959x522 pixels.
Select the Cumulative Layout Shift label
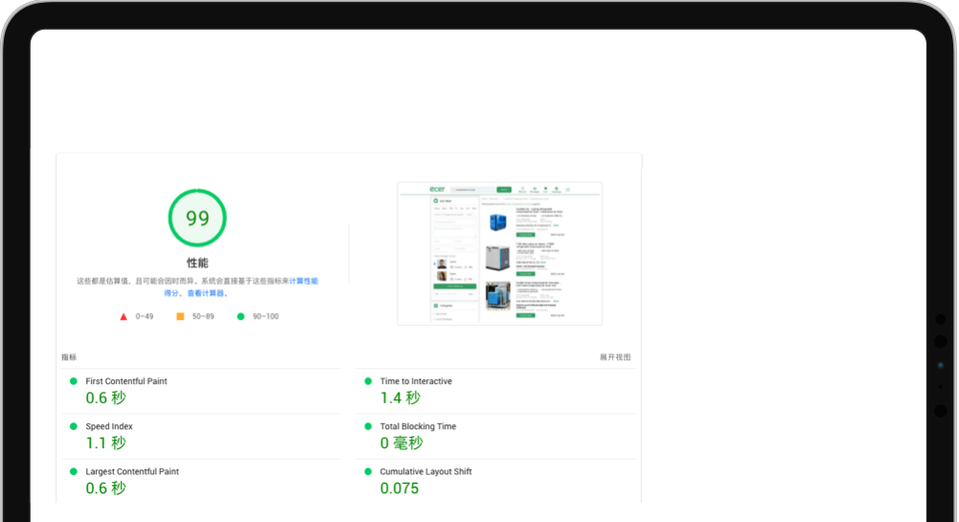[x=425, y=471]
